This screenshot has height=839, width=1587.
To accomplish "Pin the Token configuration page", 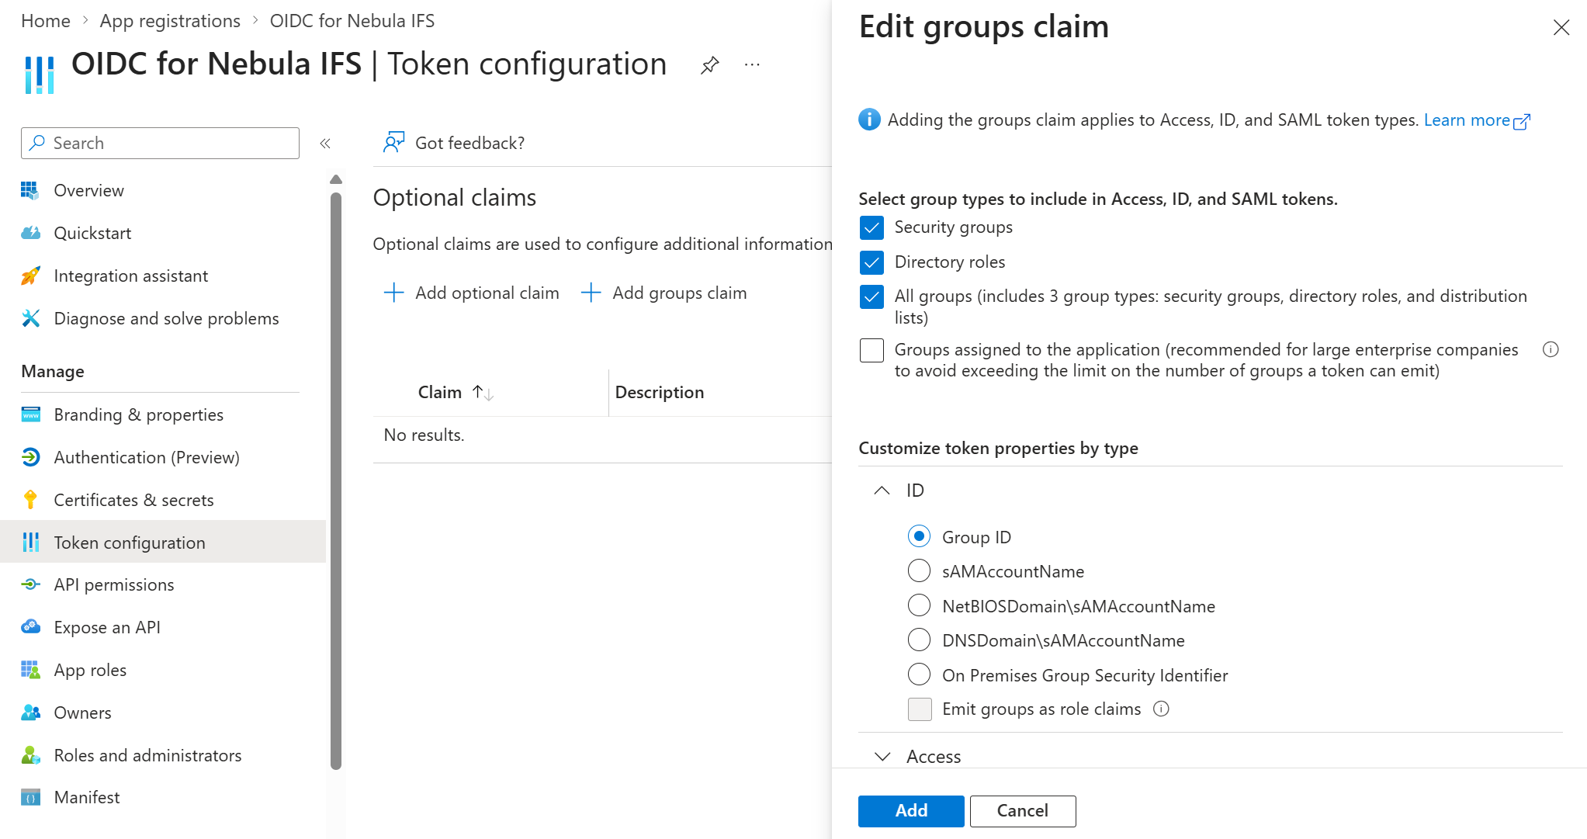I will (709, 65).
